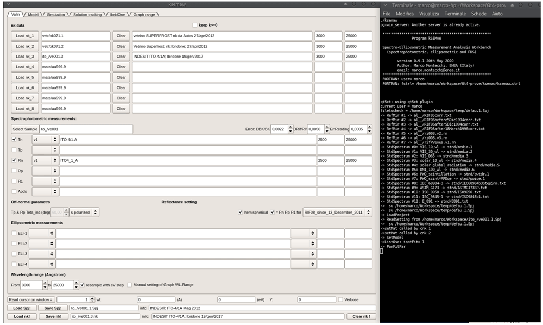Viewport: 543px width, 325px height.
Task: Clear the nk_5 row
Action: [121, 77]
